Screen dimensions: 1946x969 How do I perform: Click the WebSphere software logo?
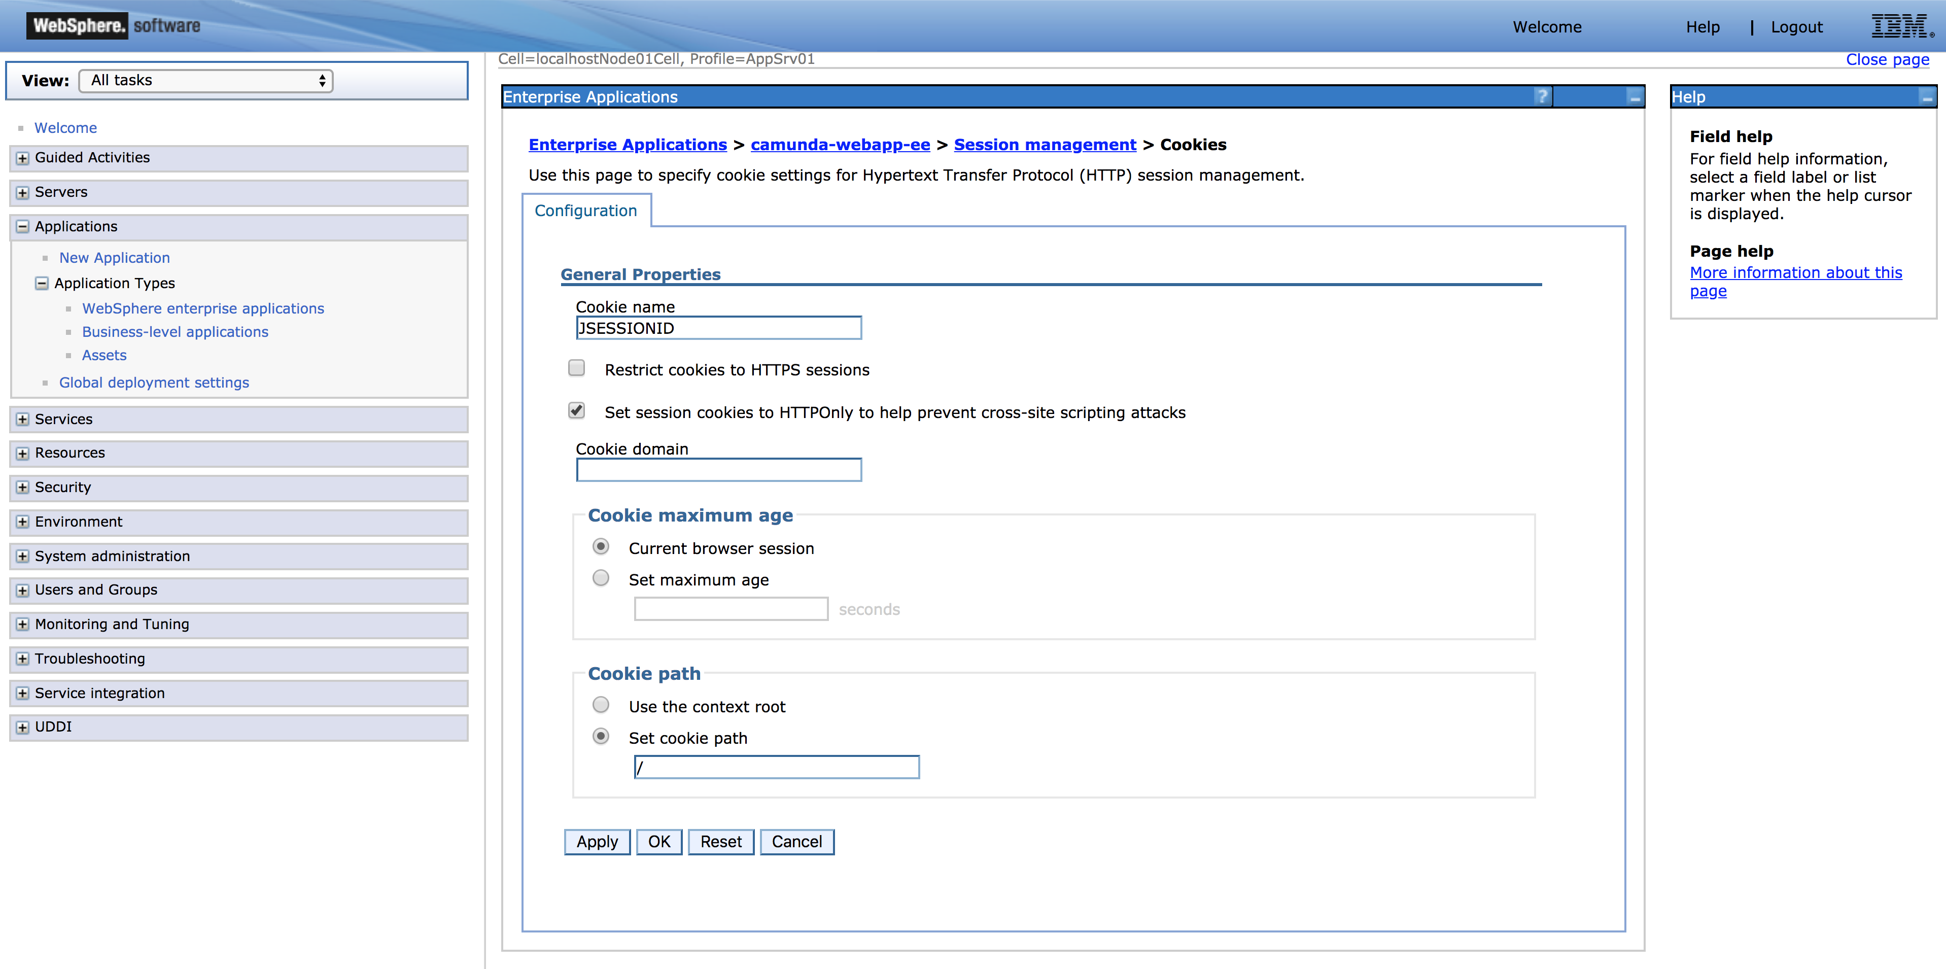coord(114,26)
